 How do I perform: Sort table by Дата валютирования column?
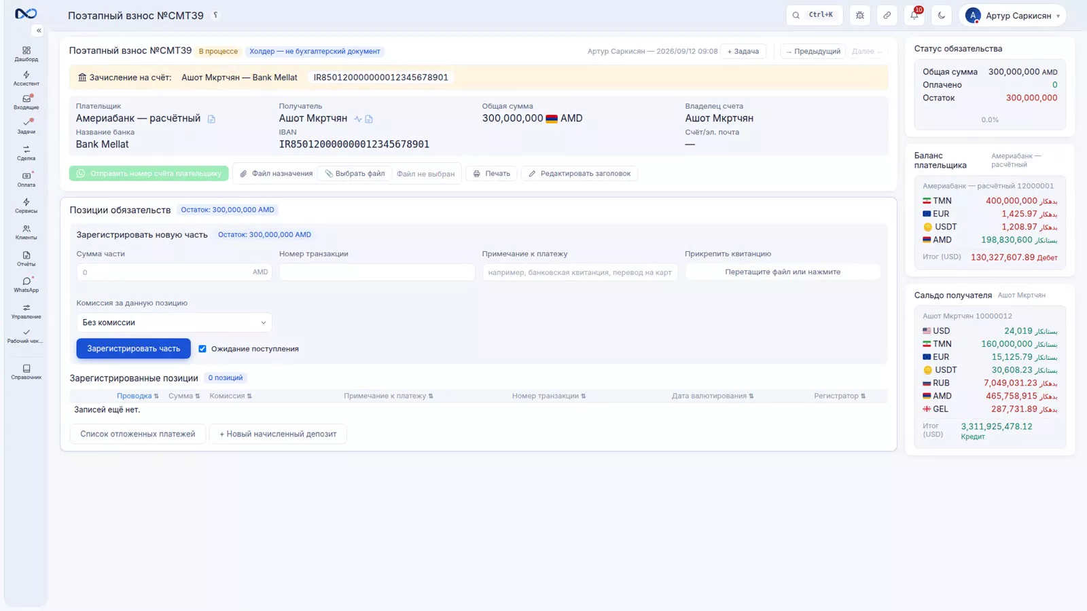pos(713,396)
